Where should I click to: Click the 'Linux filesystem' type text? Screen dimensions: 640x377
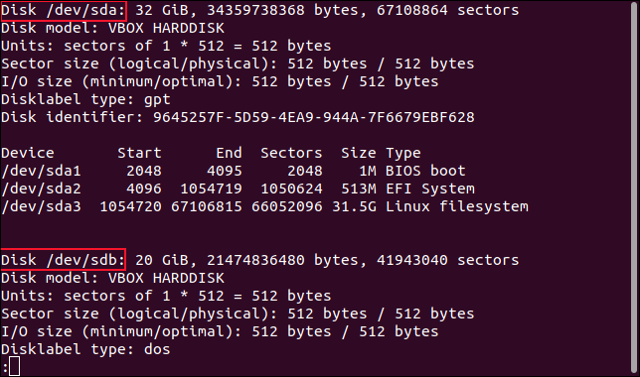click(457, 206)
